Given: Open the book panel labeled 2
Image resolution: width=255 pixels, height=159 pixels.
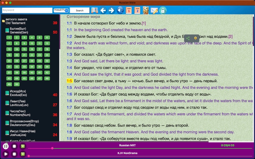Looking at the screenshot, I should (x=137, y=10).
